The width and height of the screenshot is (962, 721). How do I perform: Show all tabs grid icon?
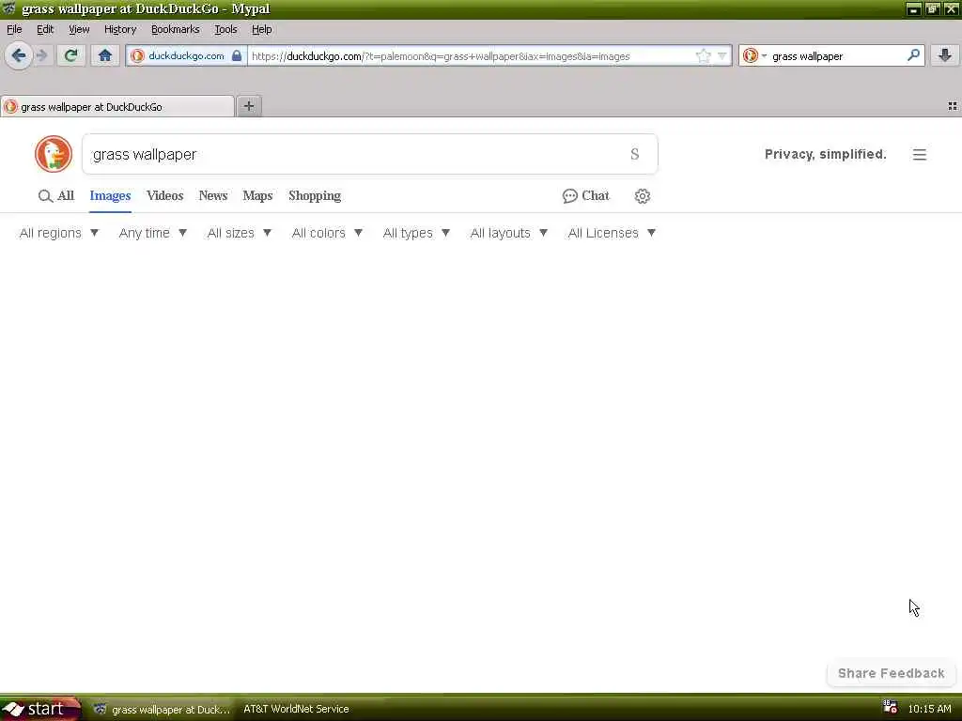[x=953, y=106]
